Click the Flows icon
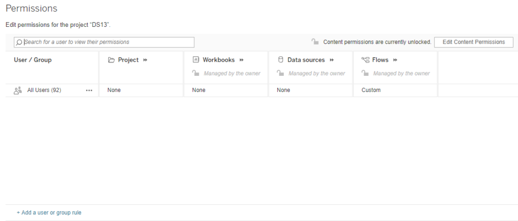 pyautogui.click(x=366, y=60)
